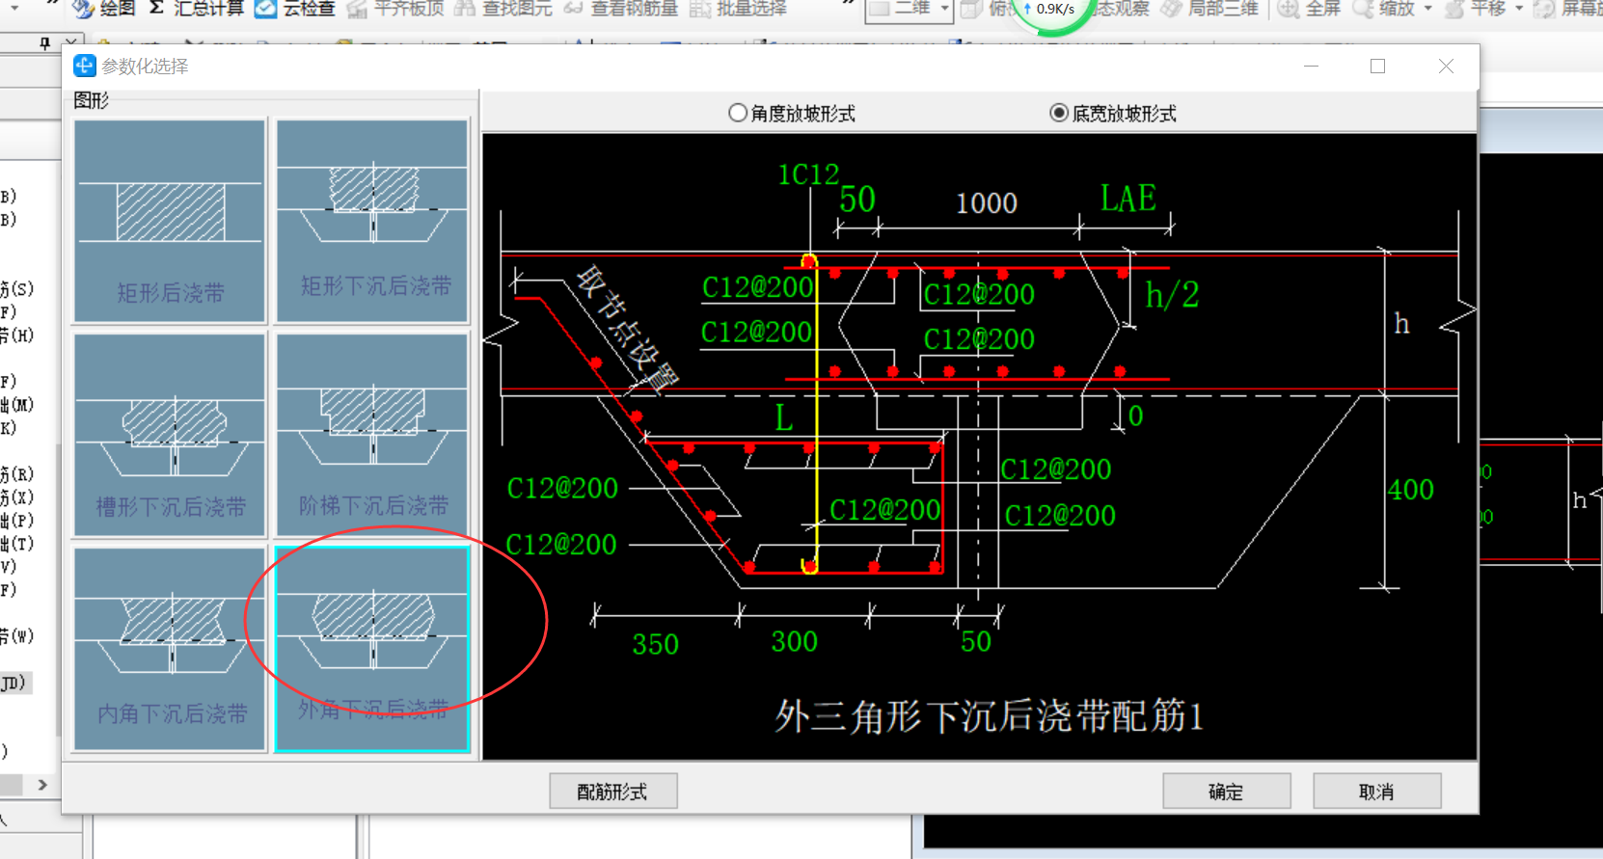
Task: Maximize the 参数化选择 dialog
Action: tap(1378, 66)
